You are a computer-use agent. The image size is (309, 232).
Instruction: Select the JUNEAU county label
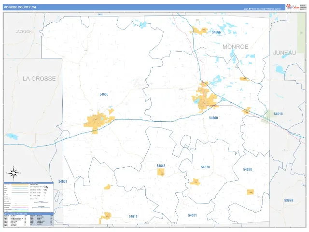coord(284,53)
